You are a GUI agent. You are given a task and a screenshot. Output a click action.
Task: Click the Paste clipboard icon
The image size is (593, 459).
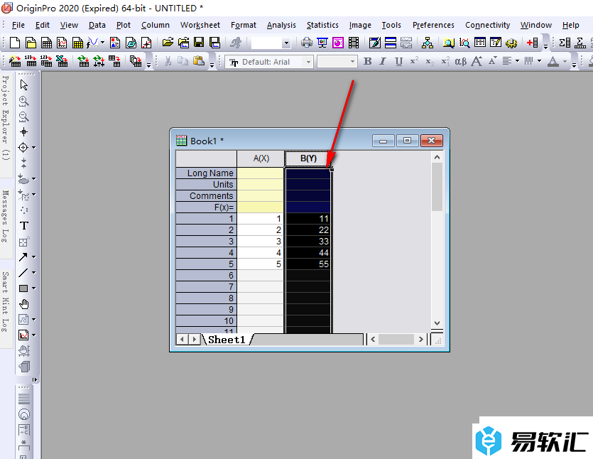pos(199,61)
